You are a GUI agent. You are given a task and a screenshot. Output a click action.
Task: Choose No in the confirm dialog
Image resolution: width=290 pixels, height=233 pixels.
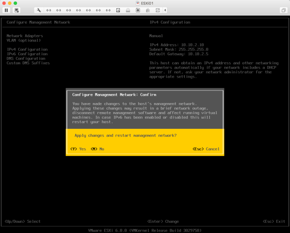point(97,149)
